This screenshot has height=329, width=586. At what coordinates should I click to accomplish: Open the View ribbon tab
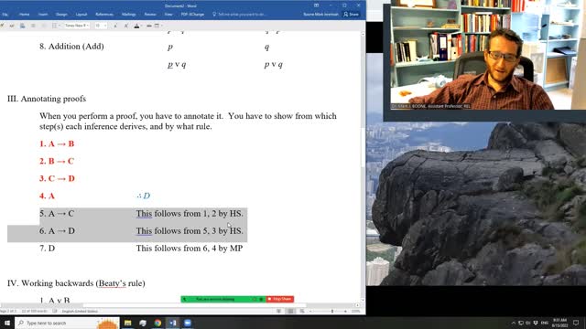(168, 15)
